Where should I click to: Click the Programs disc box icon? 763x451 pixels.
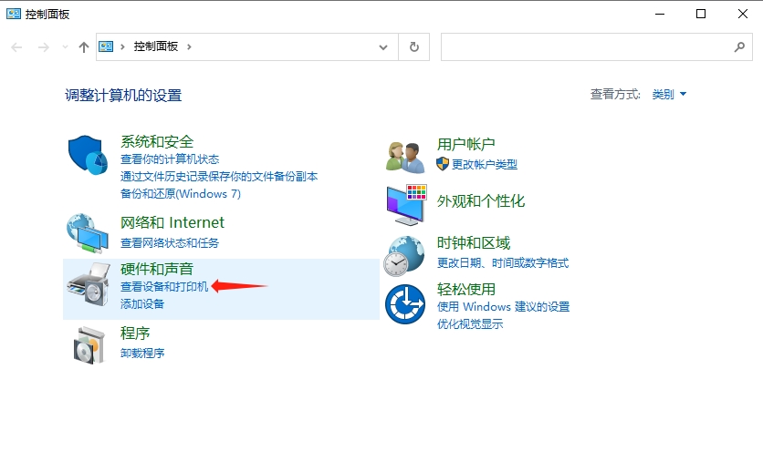(89, 345)
